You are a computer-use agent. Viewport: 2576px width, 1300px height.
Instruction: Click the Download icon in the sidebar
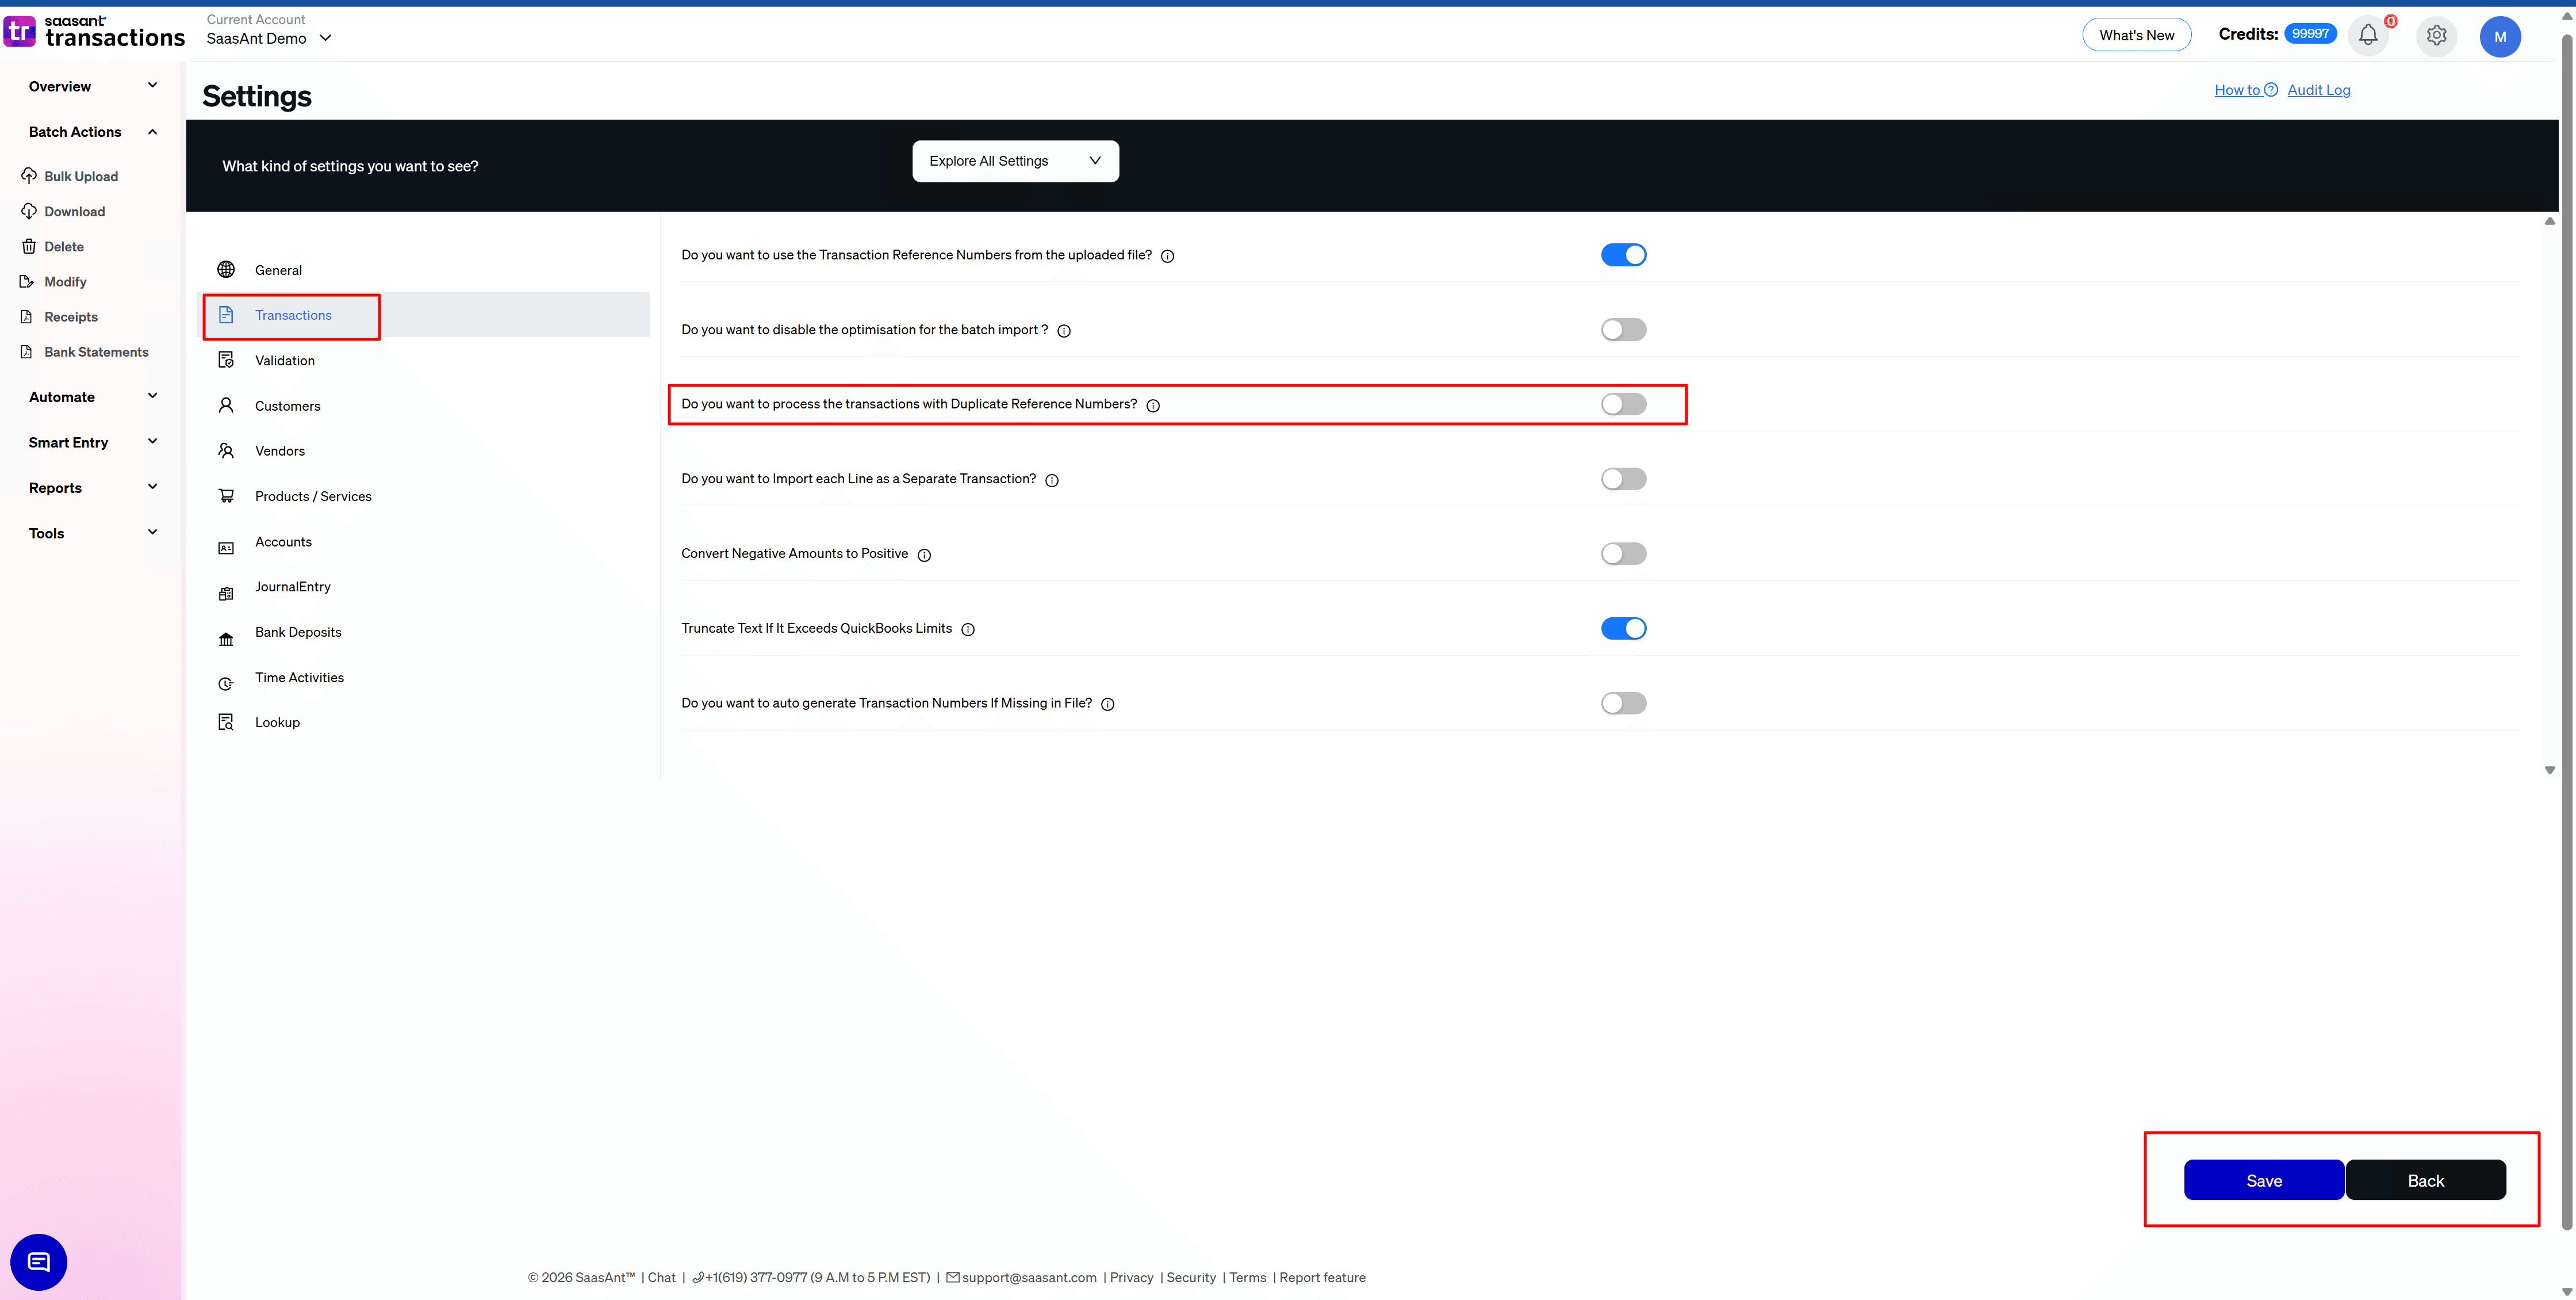[x=29, y=211]
